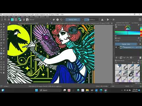Select the Transform tool
The height and width of the screenshot is (106, 142).
coord(1,43)
